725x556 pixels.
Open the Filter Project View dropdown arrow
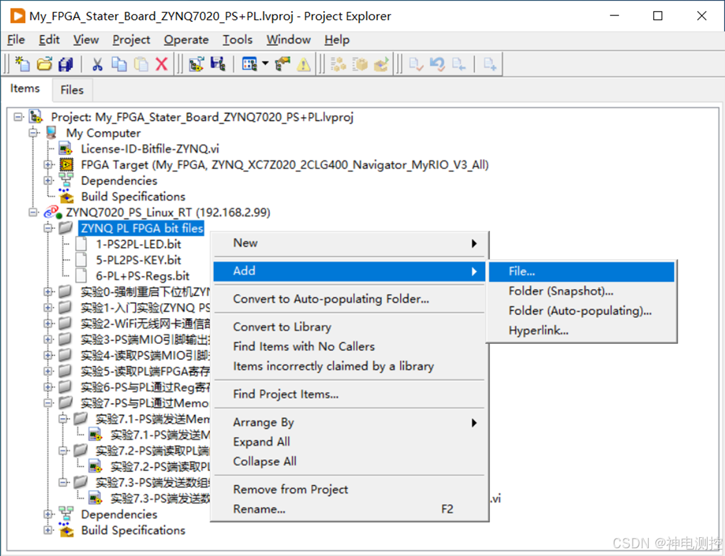[266, 63]
